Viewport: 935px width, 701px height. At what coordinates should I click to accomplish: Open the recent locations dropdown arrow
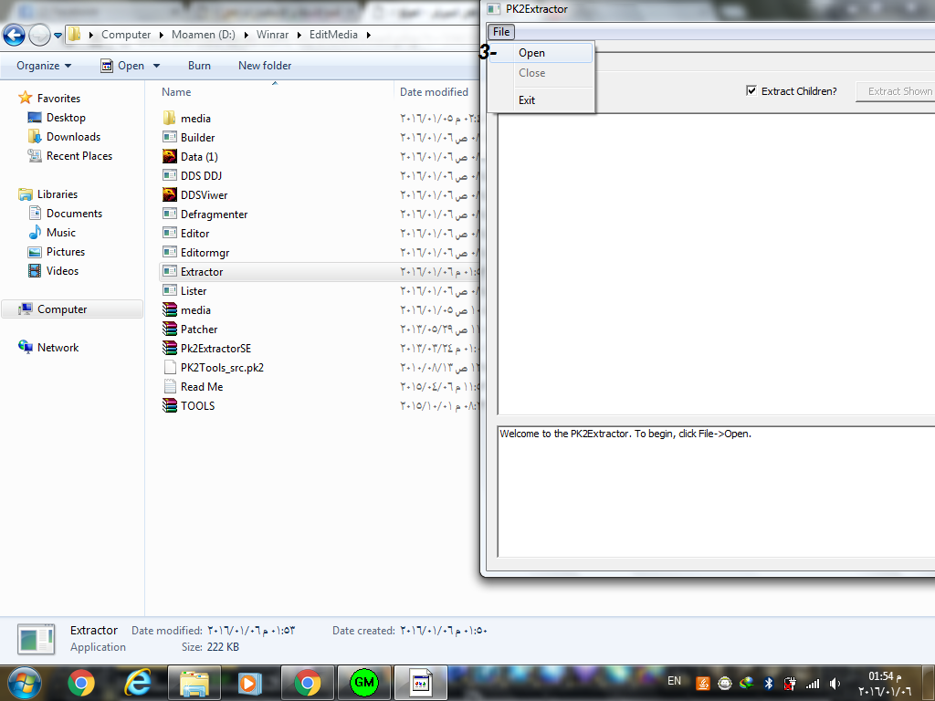point(58,36)
